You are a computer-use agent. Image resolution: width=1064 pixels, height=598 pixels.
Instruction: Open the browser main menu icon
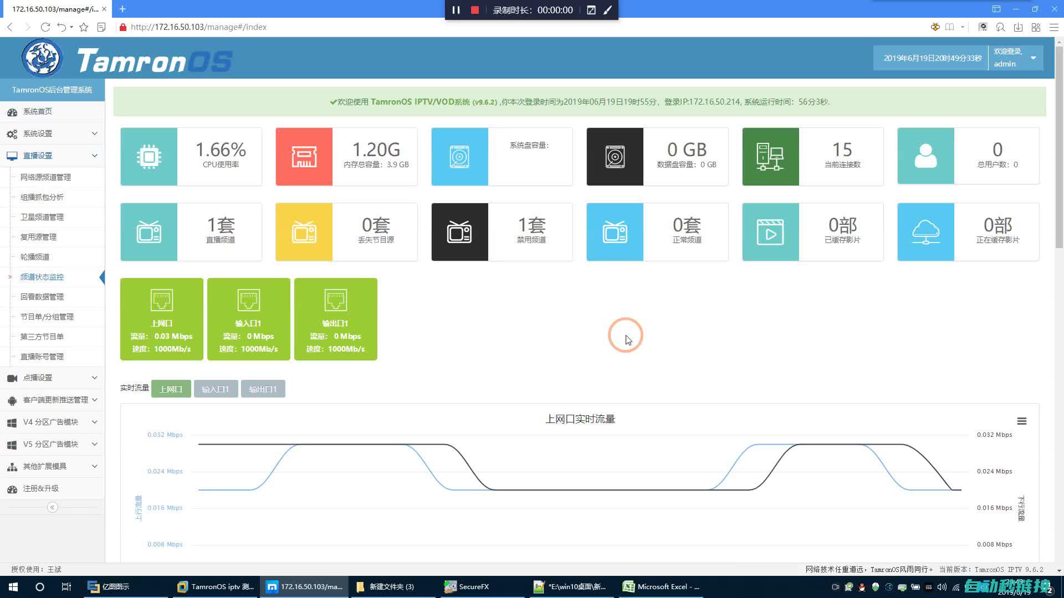[1054, 27]
